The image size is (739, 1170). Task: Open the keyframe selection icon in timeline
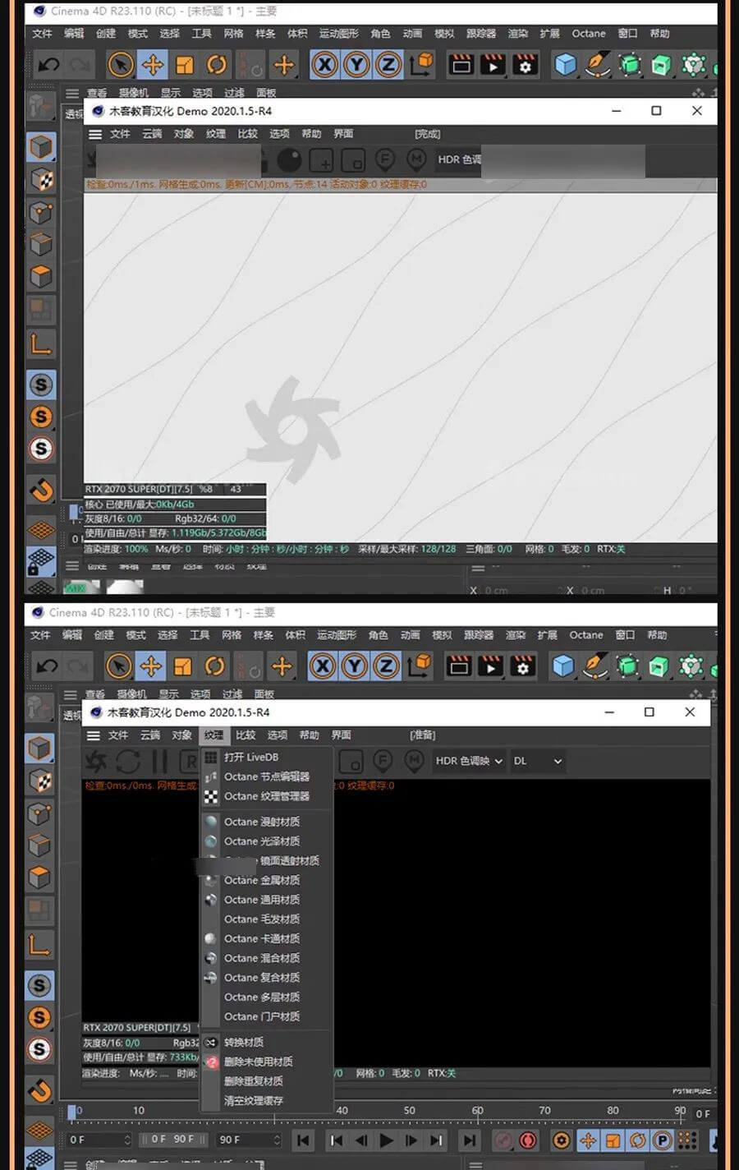tap(562, 1140)
